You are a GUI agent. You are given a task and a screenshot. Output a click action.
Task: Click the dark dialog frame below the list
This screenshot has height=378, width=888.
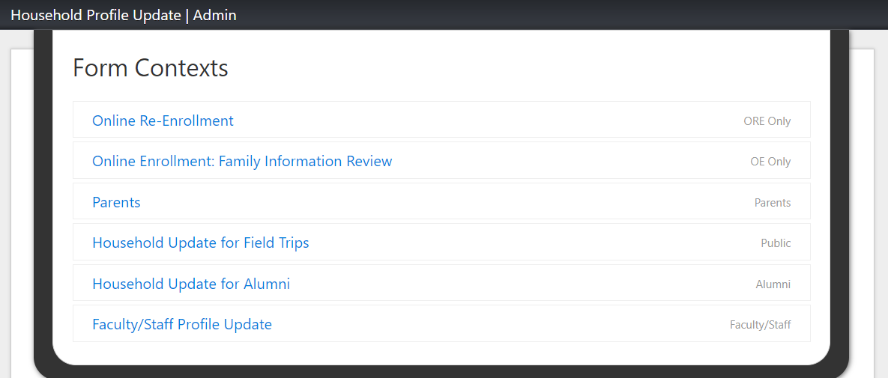pos(442,372)
